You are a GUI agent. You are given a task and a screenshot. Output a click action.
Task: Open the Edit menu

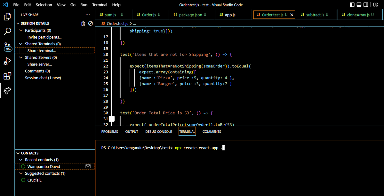(x=28, y=5)
